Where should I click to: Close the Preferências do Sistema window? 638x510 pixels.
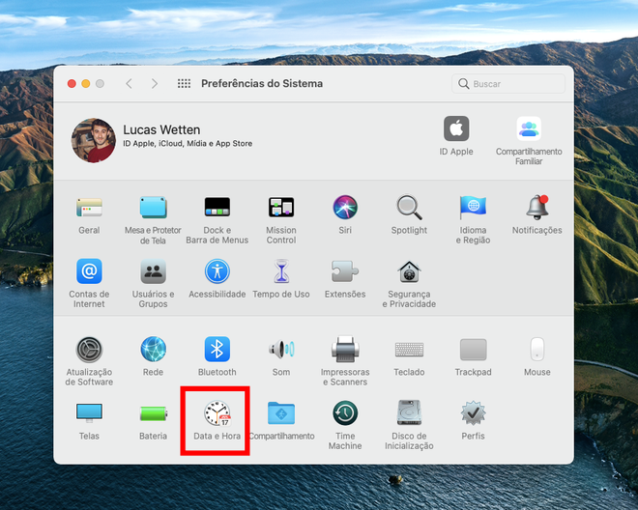(x=72, y=84)
